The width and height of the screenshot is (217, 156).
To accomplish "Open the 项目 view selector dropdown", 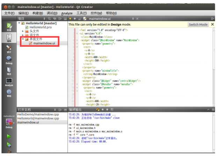I will coord(31,18).
